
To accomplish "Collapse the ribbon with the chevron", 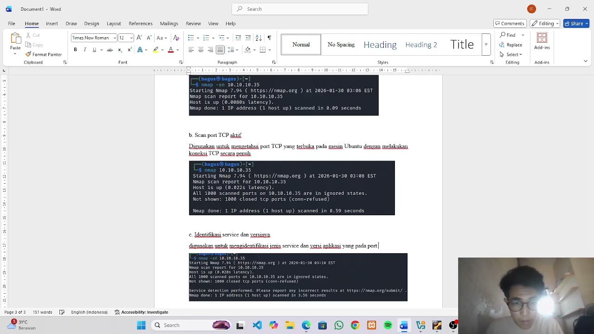I will click(x=585, y=61).
